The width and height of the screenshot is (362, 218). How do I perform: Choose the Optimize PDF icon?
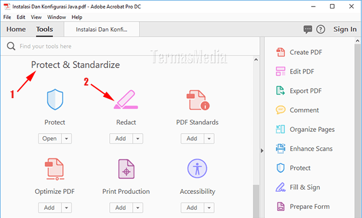[x=55, y=169]
